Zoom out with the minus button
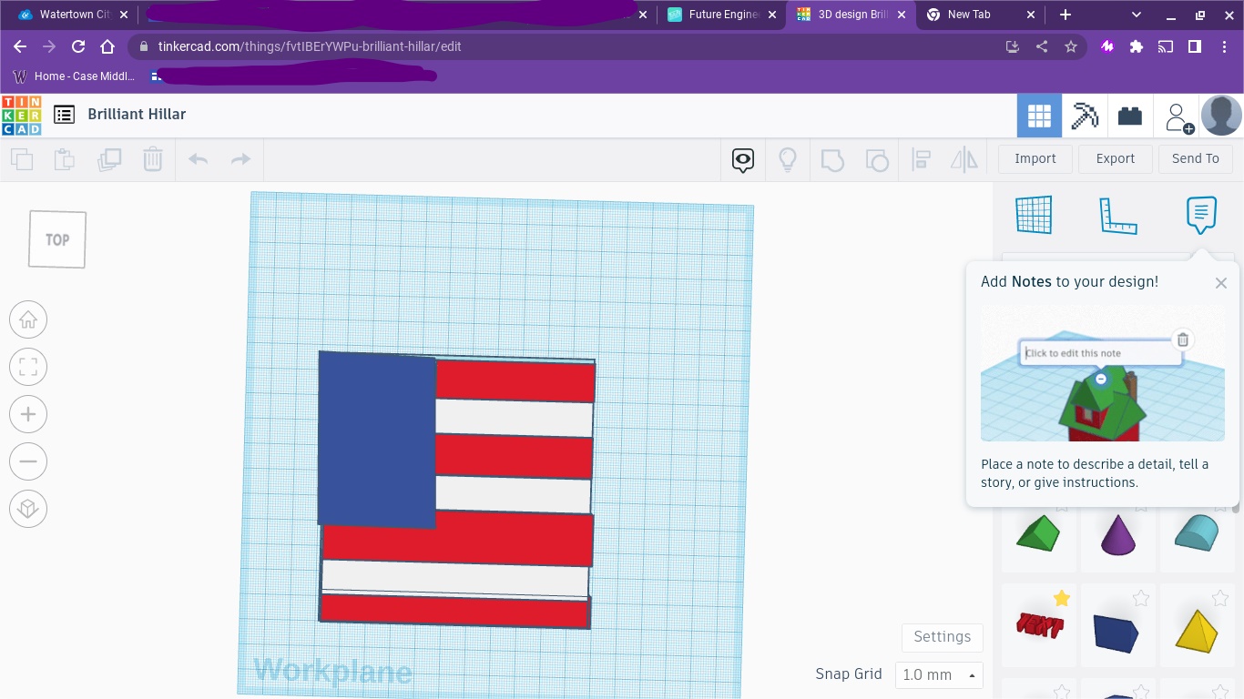Screen dimensions: 1244x699 (x=28, y=462)
